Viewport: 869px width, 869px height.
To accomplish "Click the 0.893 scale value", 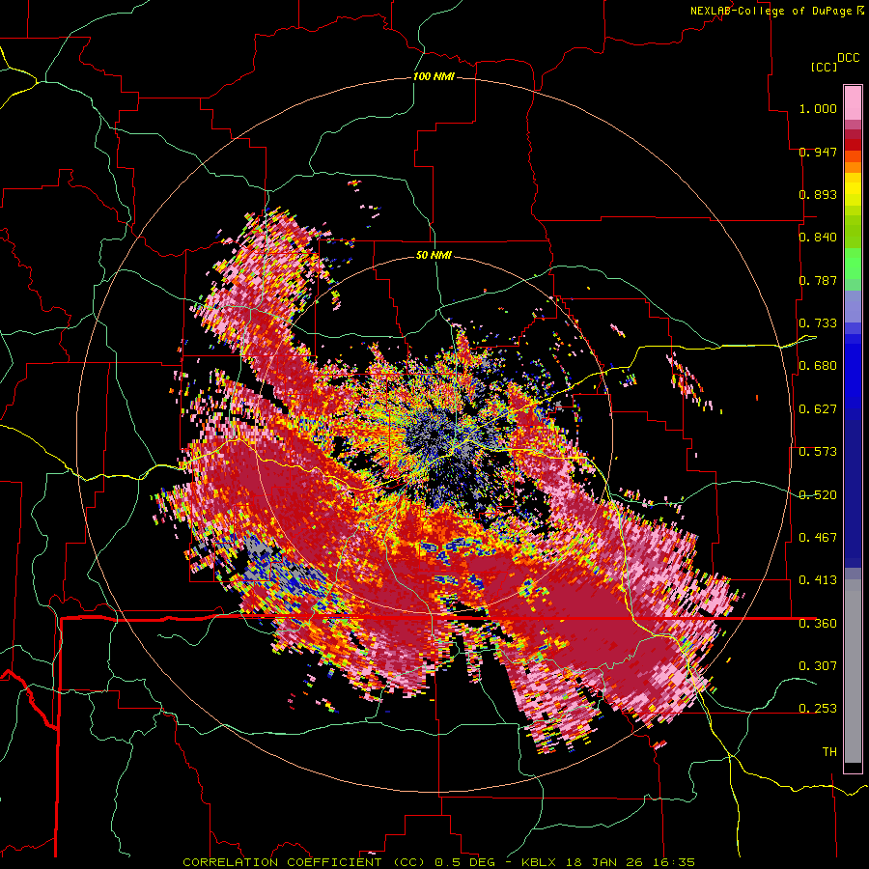I will coord(818,194).
